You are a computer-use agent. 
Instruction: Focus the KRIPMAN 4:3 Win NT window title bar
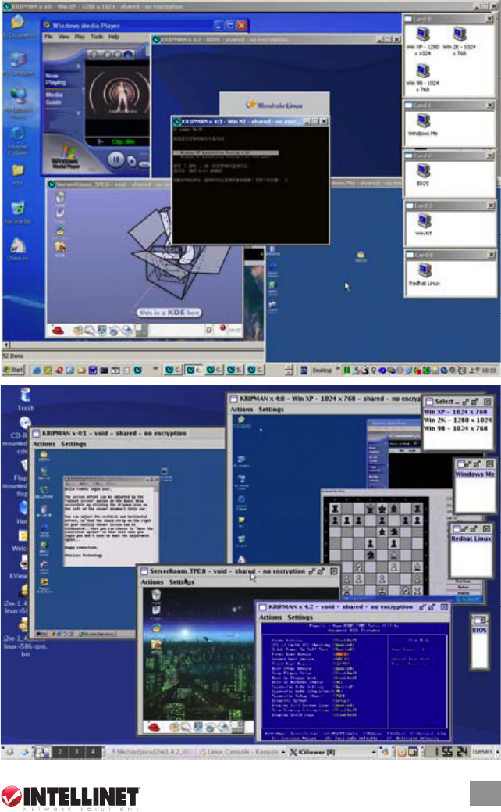pyautogui.click(x=250, y=121)
